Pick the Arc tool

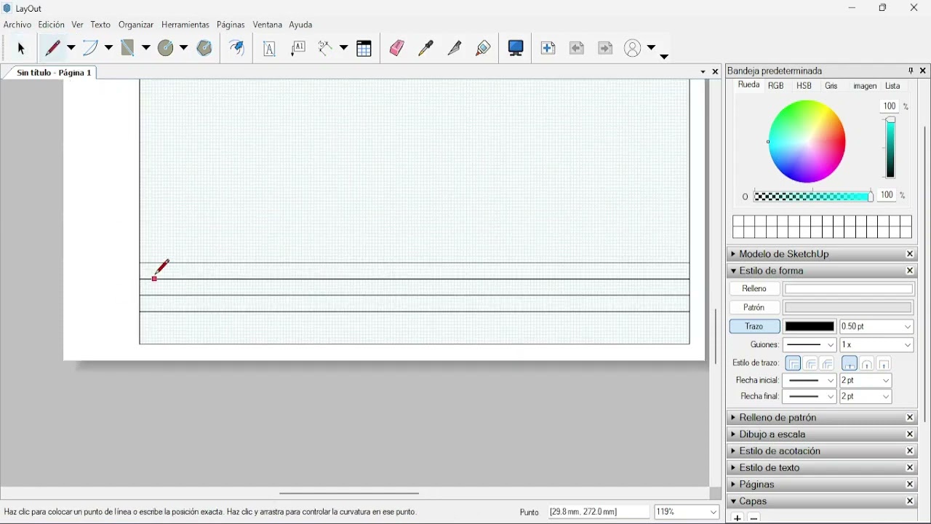90,49
